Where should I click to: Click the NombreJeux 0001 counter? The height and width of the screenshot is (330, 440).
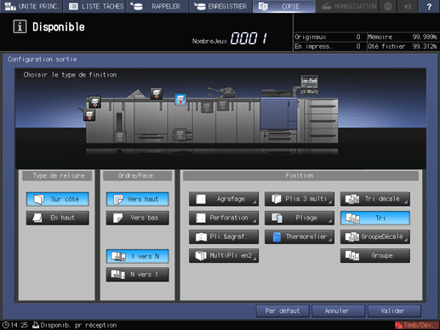coord(230,38)
